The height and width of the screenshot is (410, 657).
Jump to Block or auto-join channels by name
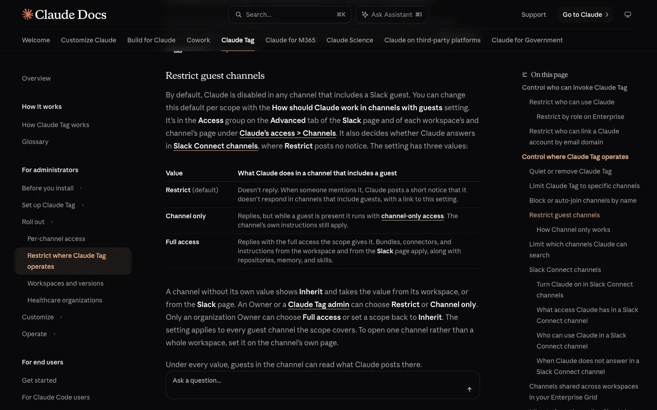pos(583,200)
